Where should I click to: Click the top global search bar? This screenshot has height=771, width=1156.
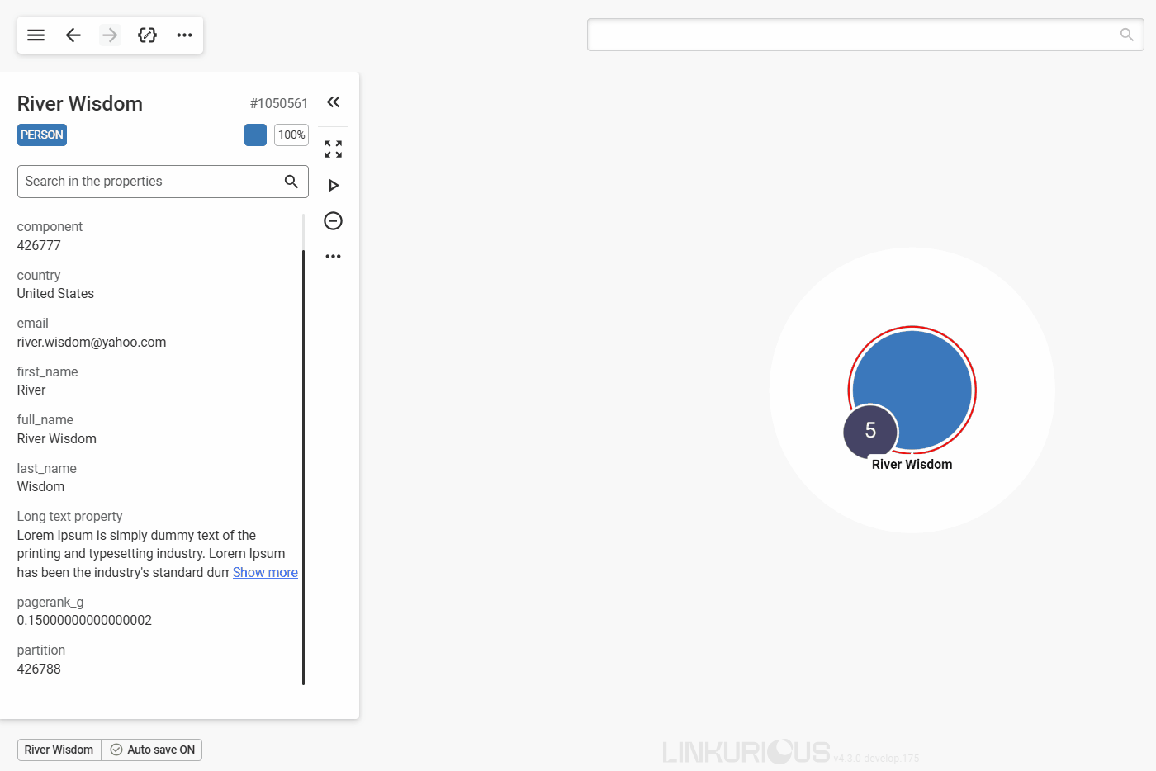850,35
